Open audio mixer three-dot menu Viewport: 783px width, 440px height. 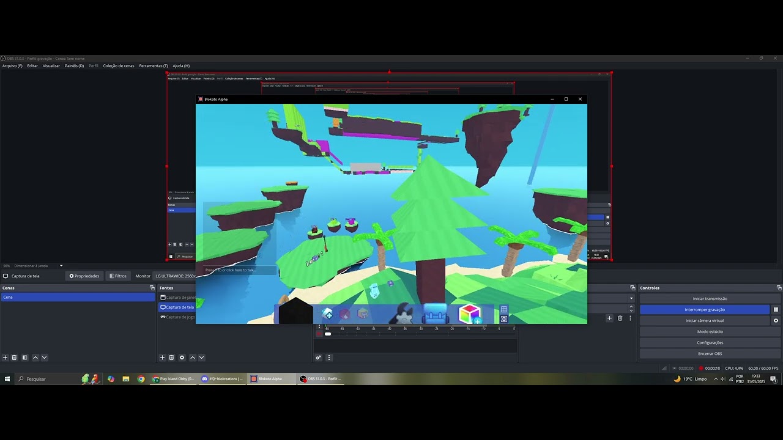click(x=329, y=358)
